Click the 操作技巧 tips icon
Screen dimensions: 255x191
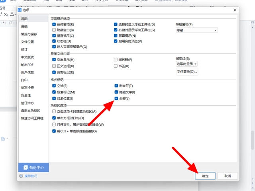tap(21, 176)
